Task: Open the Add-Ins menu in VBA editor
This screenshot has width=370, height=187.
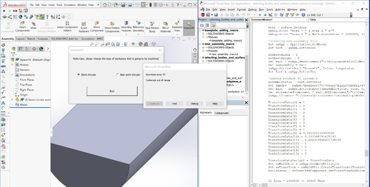Action: pyautogui.click(x=280, y=10)
